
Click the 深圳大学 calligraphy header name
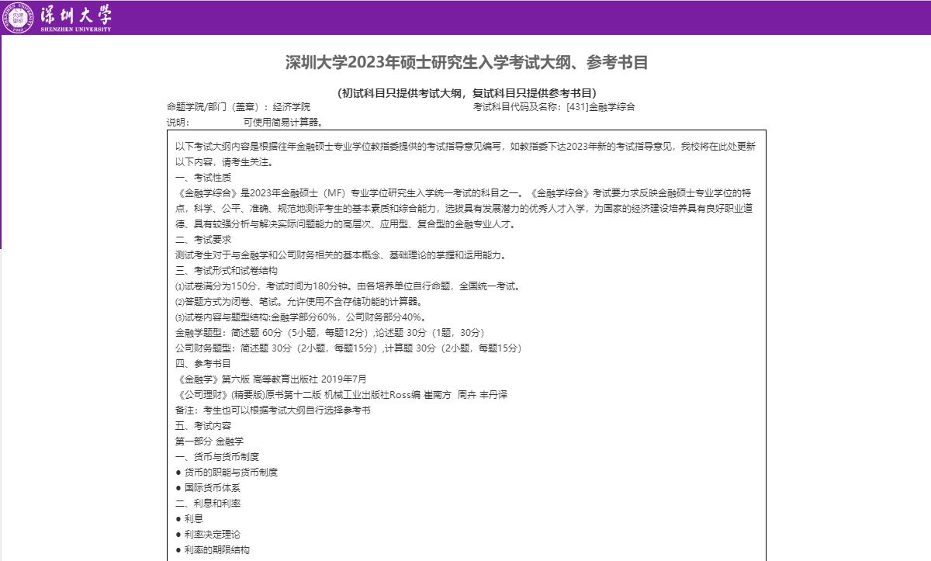(x=78, y=14)
